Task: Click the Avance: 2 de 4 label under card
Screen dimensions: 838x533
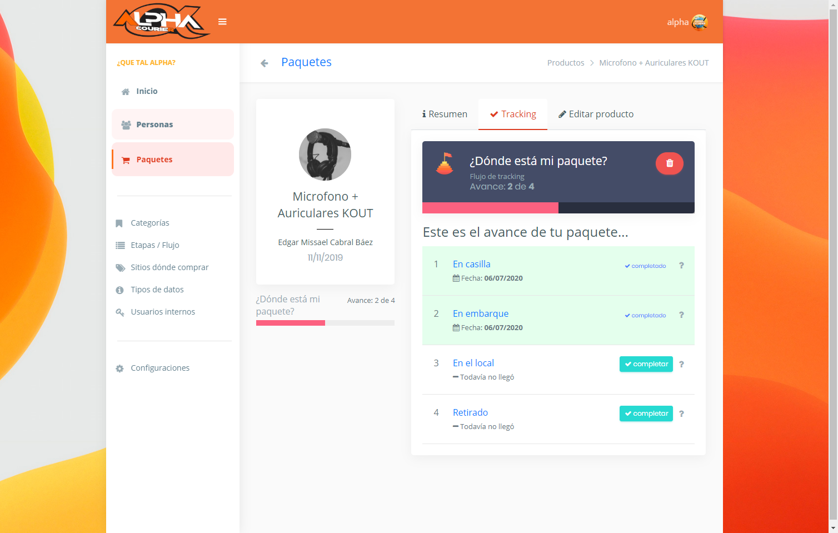Action: point(371,300)
